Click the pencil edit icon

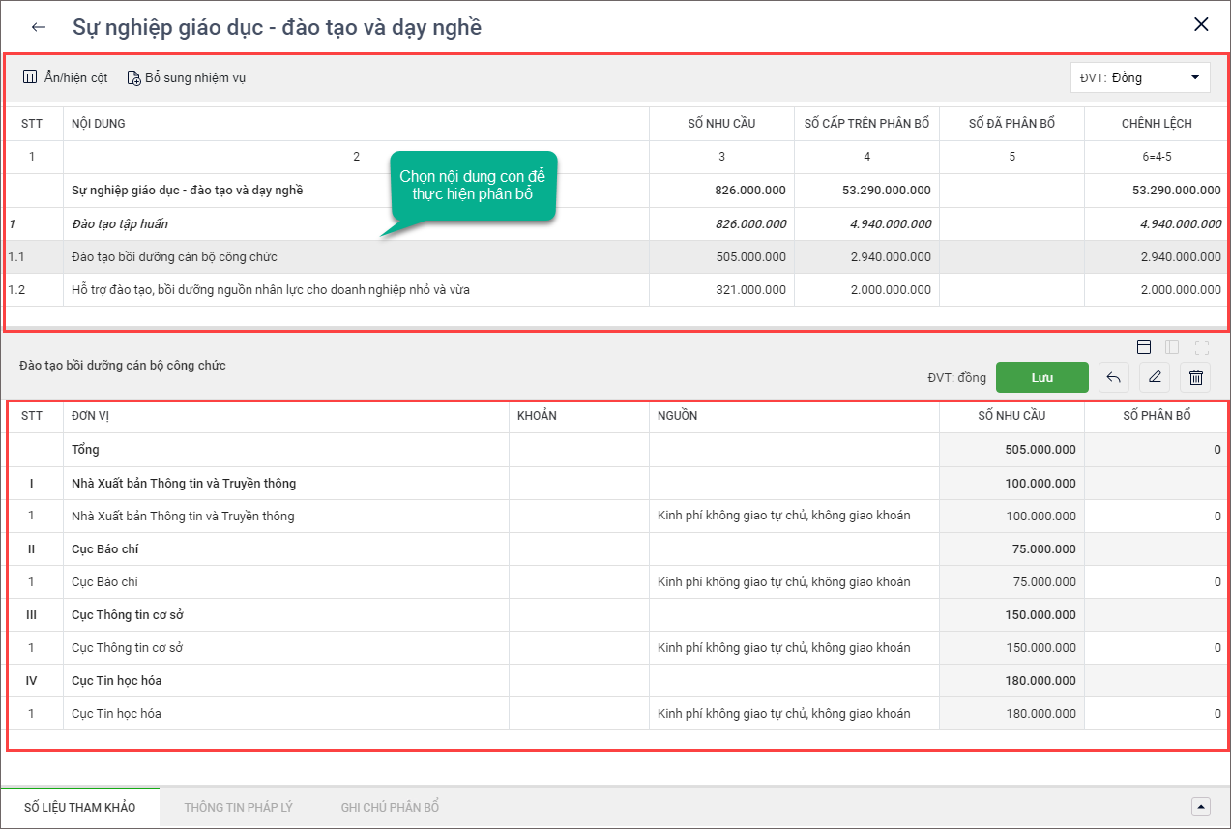tap(1155, 377)
